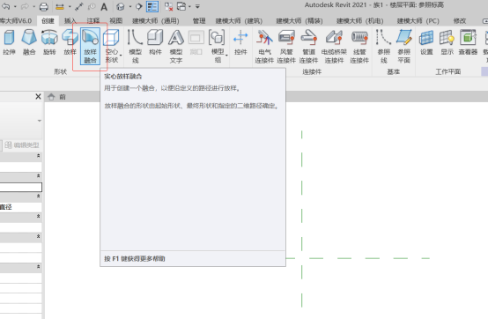Image resolution: width=488 pixels, height=319 pixels.
Task: Switch to the 建模大师 (通用) tab
Action: 156,21
